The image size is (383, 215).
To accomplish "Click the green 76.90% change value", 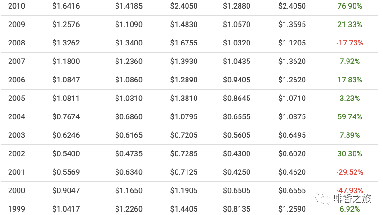I will (x=349, y=6).
